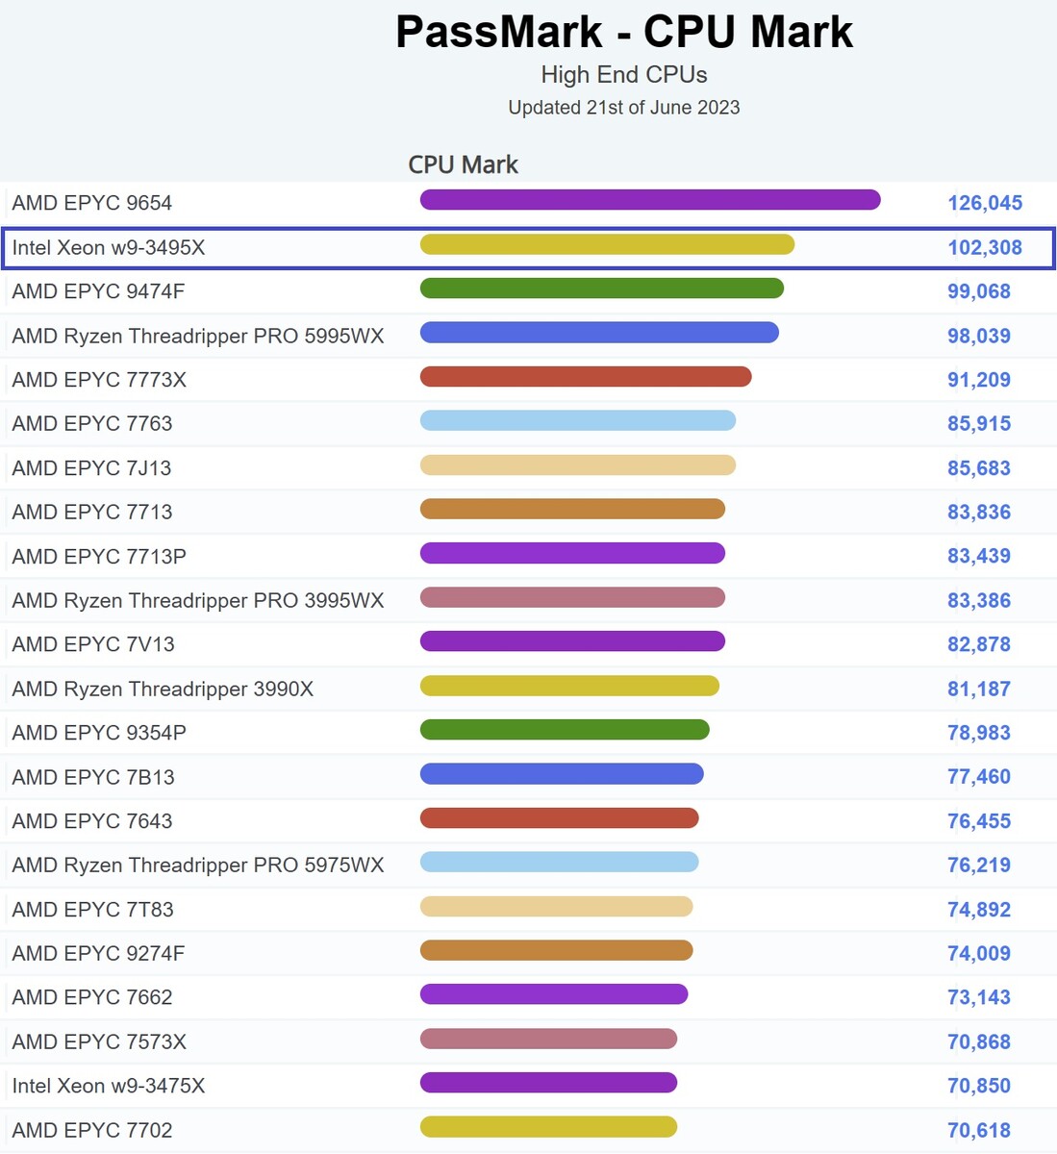Select the 70,868 score
Viewport: 1057px width, 1154px height.
coord(979,1041)
